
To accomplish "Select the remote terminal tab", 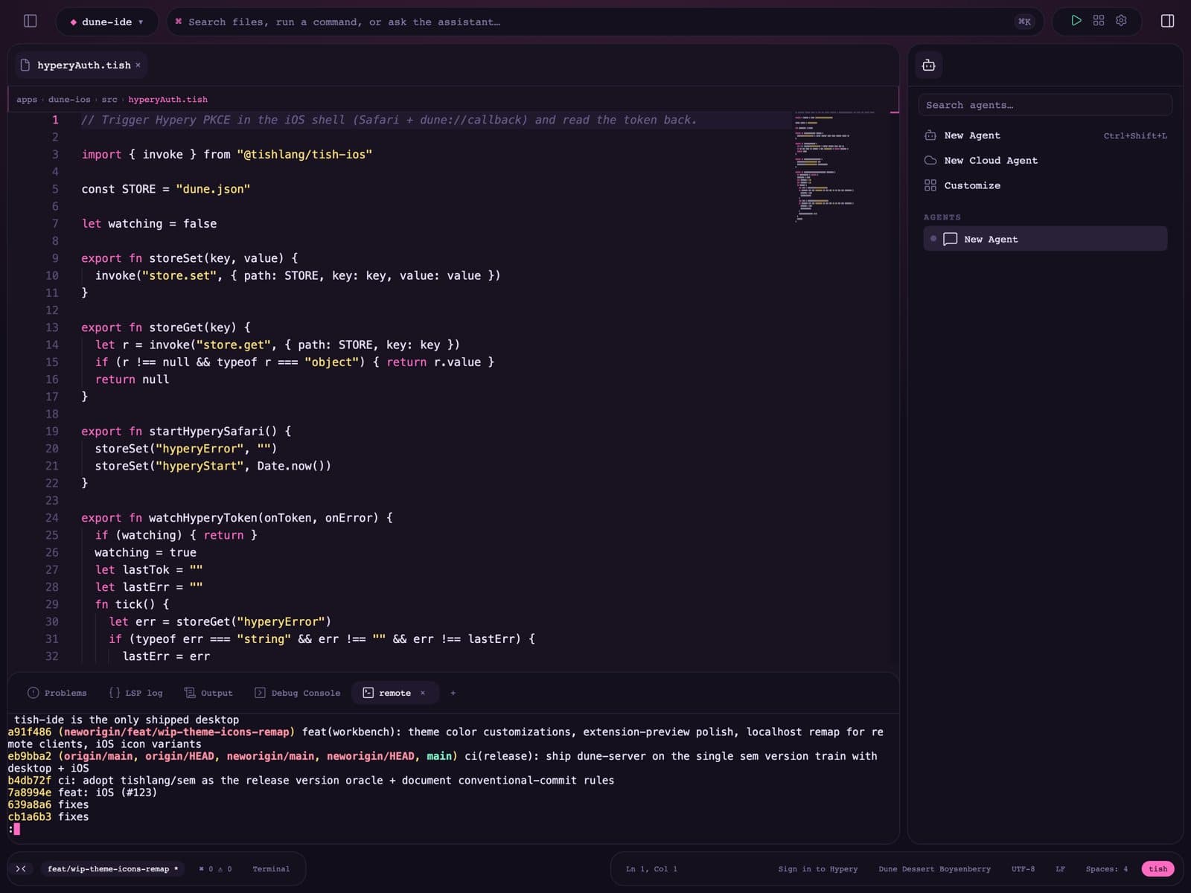I will pos(395,693).
